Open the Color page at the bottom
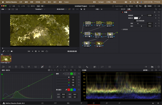 [94, 103]
